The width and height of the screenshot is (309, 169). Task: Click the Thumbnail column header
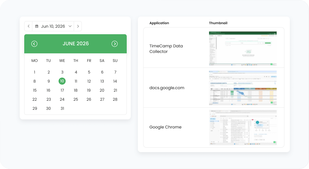click(218, 23)
